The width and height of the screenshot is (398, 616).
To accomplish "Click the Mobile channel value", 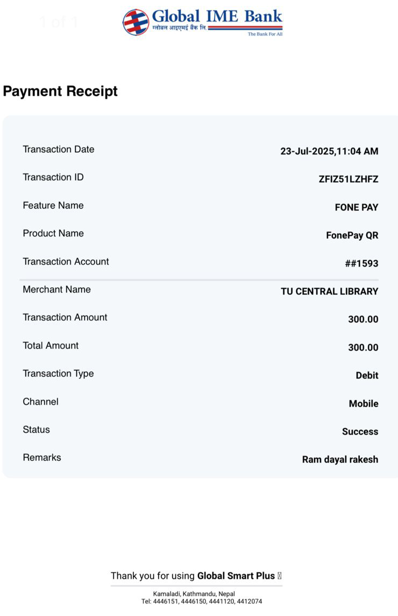I will (364, 403).
